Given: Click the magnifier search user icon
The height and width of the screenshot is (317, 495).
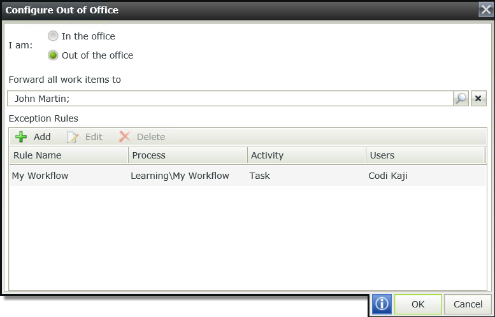Looking at the screenshot, I should click(x=461, y=99).
